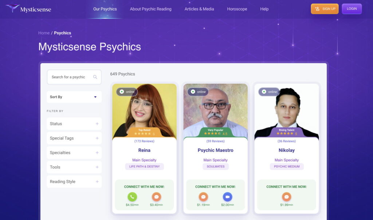This screenshot has width=373, height=220.
Task: Click Reina's online status badge
Action: [x=127, y=92]
